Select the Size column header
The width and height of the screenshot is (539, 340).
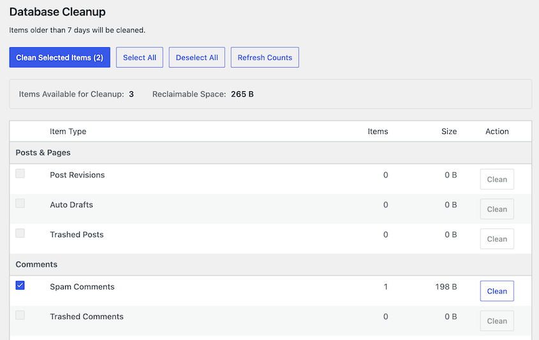[449, 131]
